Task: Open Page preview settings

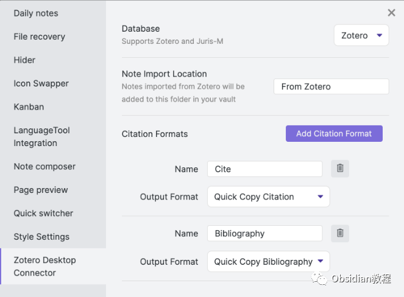Action: [41, 190]
